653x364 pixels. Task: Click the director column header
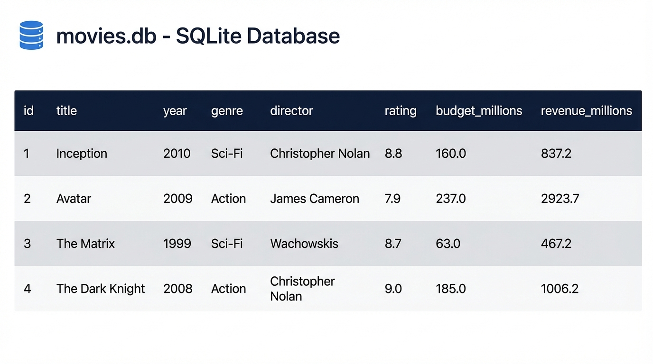pyautogui.click(x=291, y=111)
